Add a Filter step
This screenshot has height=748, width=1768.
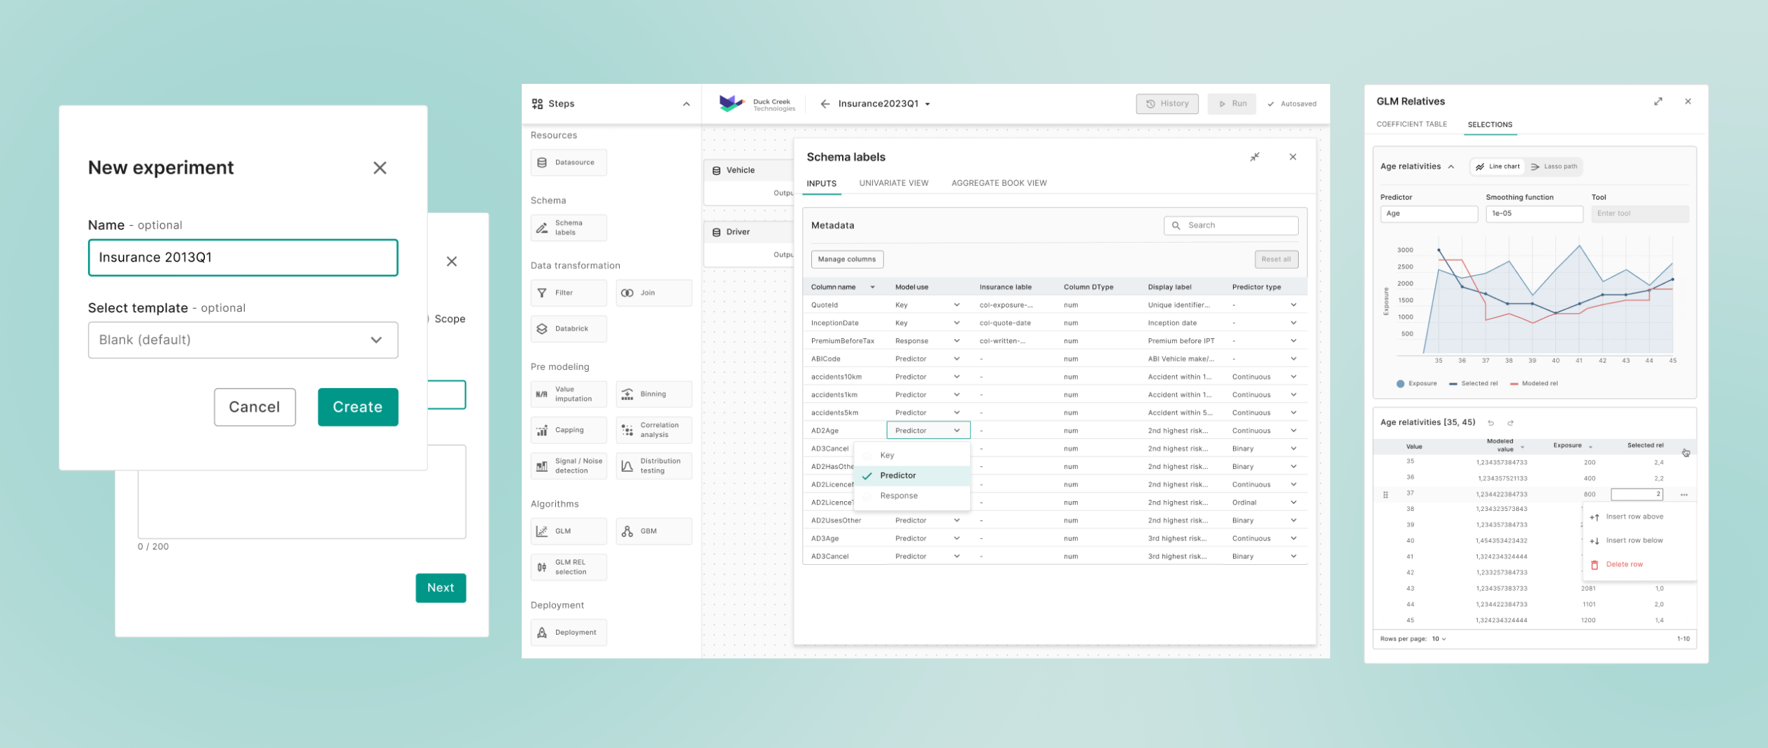[x=569, y=293]
